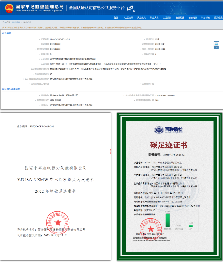Image resolution: width=223 pixels, height=262 pixels.
Task: Open the 政采信息 nav menu item
Action: click(218, 18)
